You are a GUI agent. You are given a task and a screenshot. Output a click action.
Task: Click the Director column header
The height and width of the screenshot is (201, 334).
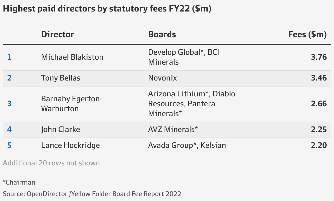coord(57,35)
